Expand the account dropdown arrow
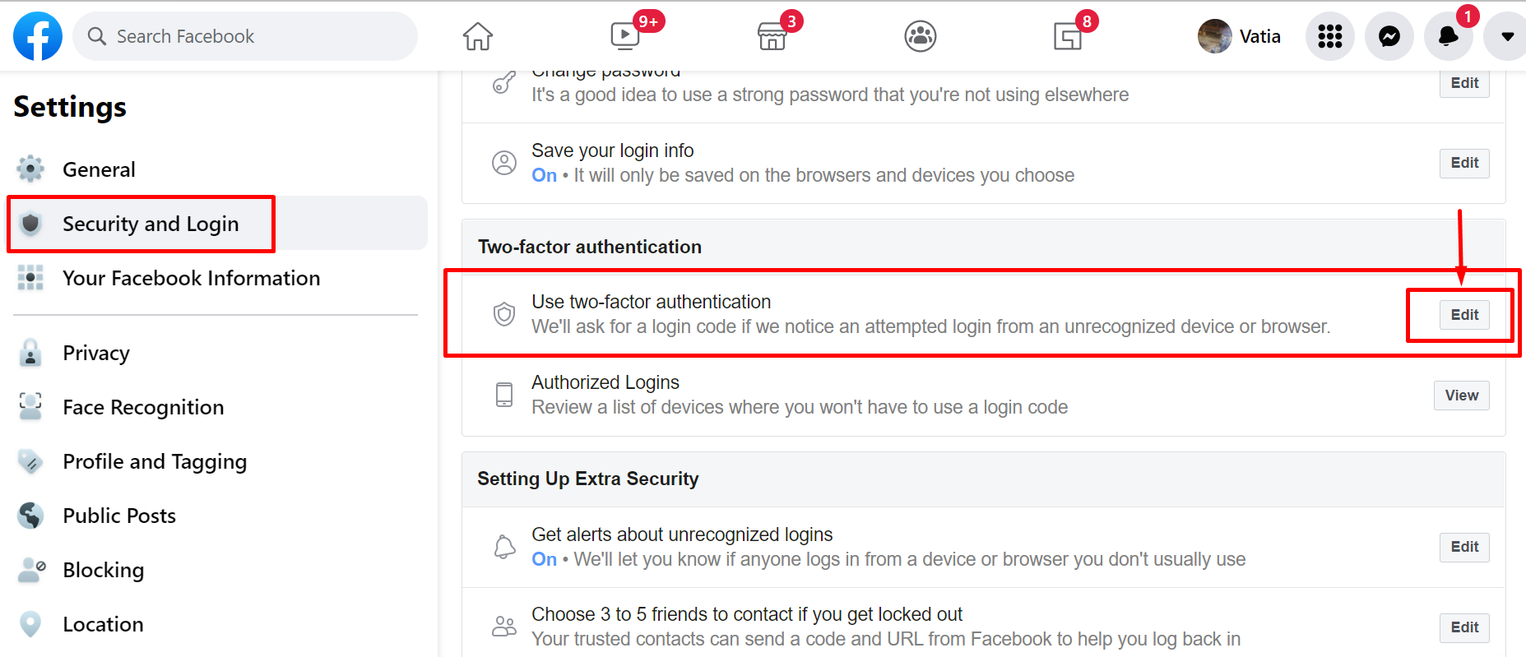 [1507, 36]
